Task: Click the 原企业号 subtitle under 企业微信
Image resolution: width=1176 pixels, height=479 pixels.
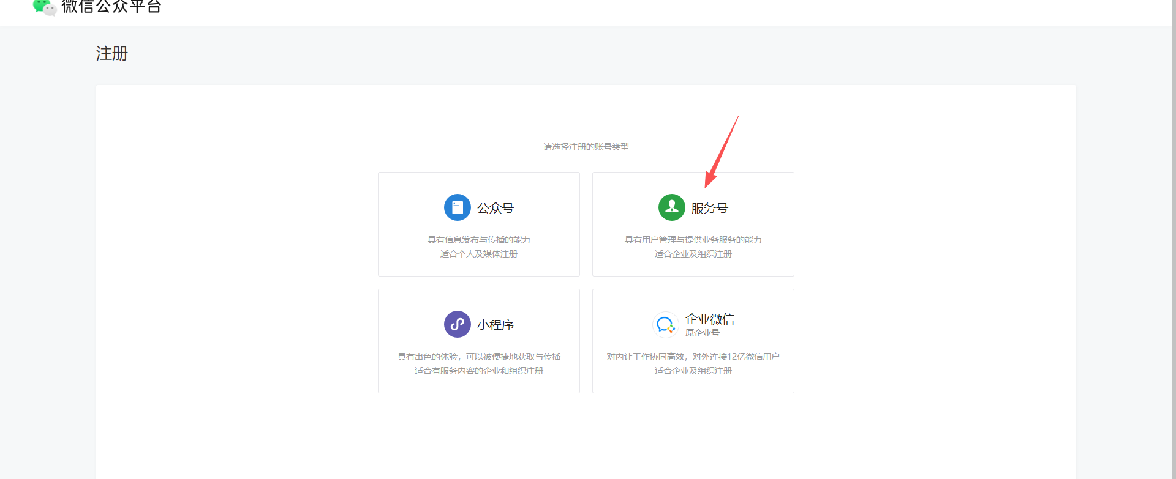Action: click(x=702, y=333)
